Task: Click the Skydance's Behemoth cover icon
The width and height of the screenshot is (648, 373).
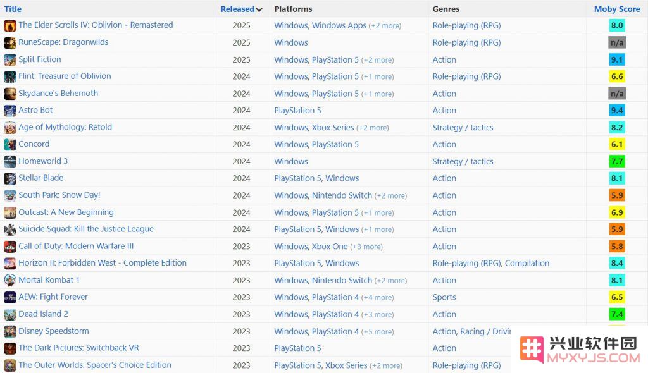Action: pos(10,94)
